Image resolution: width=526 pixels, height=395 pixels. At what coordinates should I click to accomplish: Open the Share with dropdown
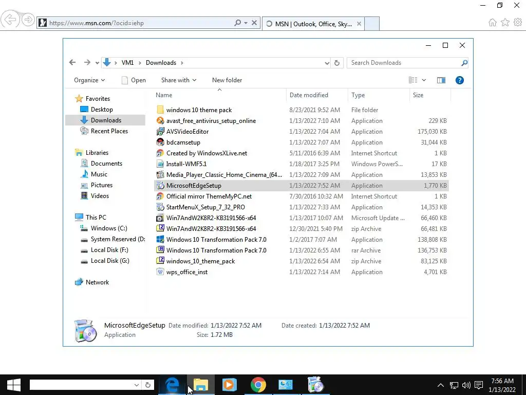(179, 80)
